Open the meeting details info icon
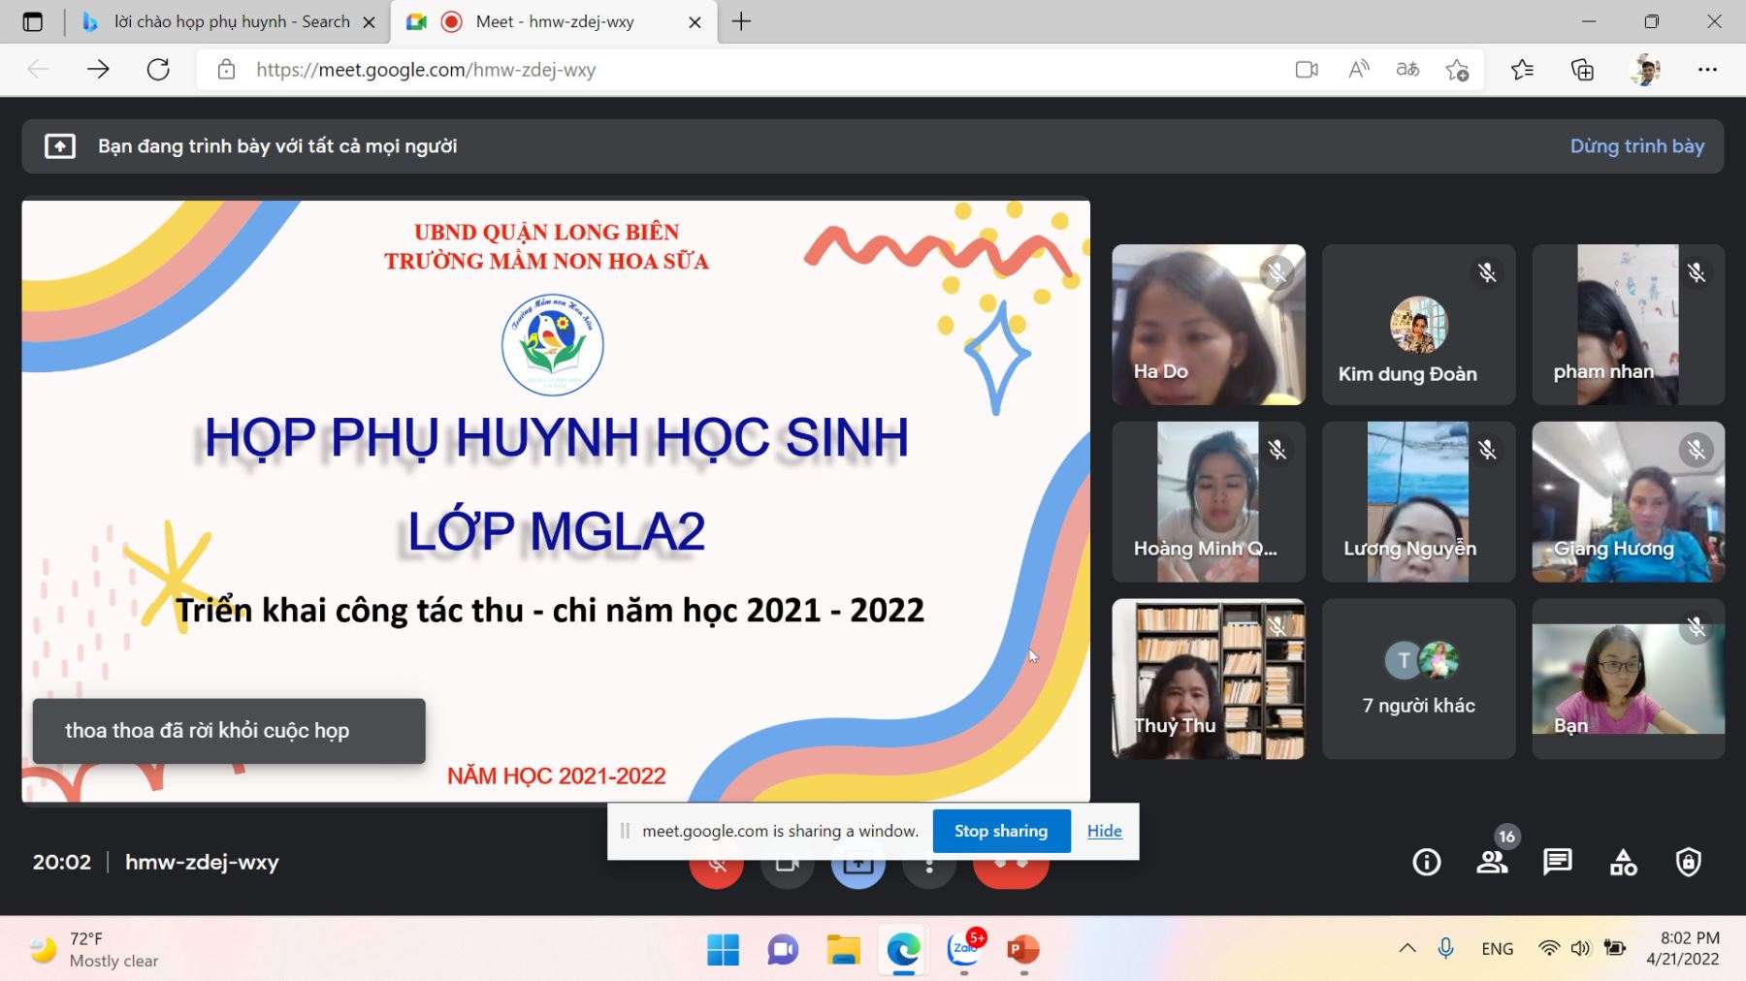1746x981 pixels. tap(1426, 862)
